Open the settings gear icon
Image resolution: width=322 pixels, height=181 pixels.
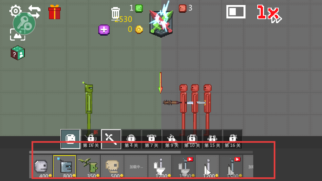point(15,11)
